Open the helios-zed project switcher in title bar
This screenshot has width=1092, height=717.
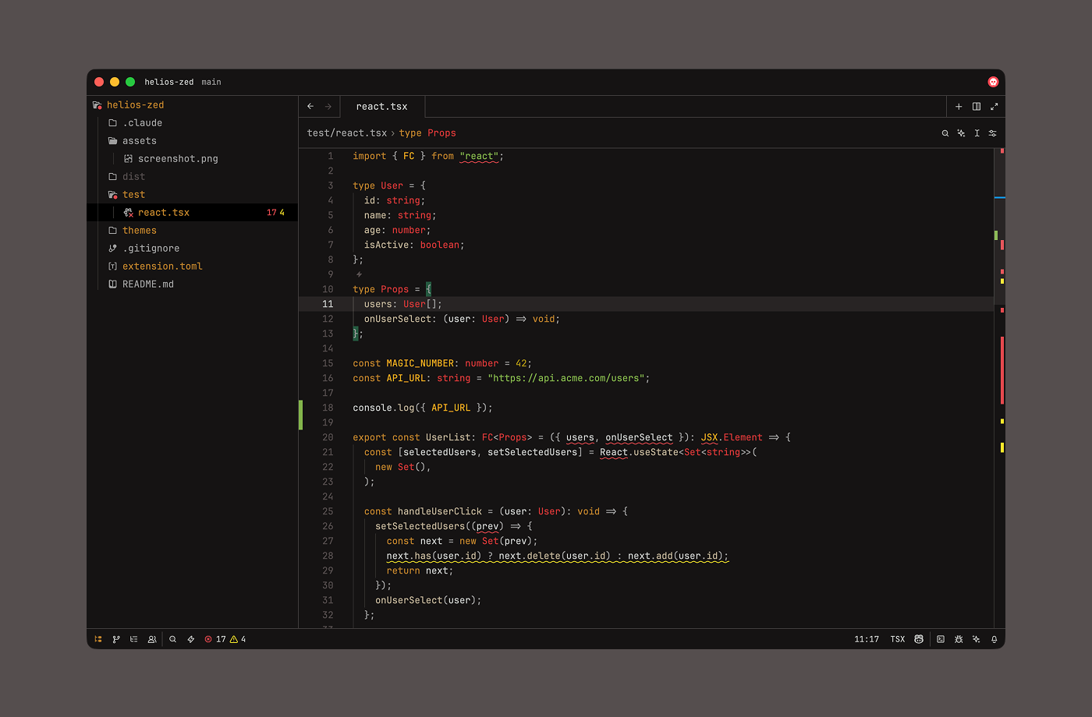point(169,82)
